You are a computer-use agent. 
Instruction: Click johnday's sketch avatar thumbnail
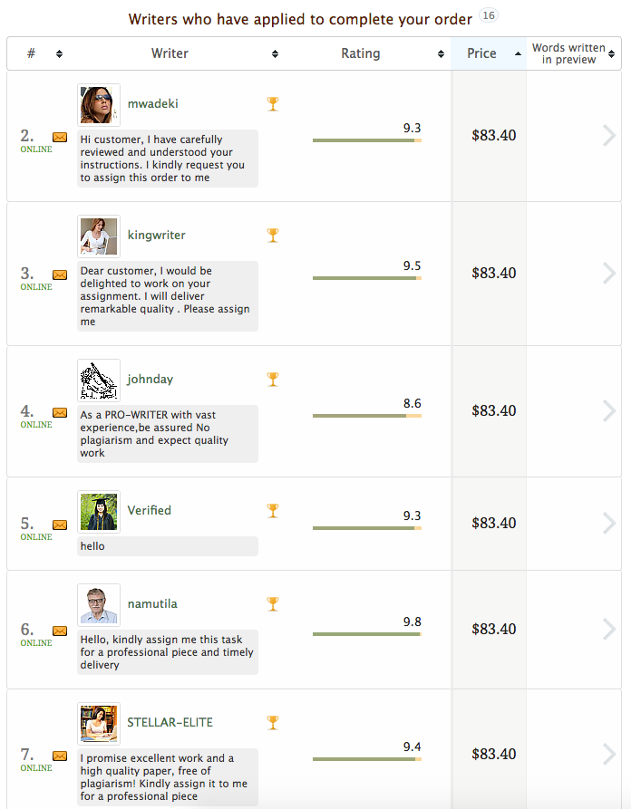click(99, 380)
